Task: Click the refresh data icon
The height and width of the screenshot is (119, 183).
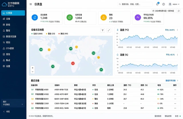Action: (178, 11)
